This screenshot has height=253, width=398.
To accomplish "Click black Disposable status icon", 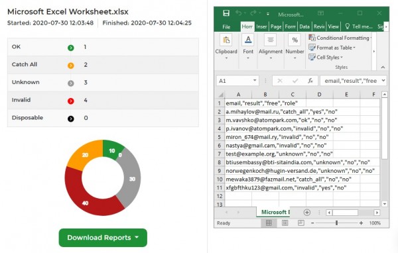I will click(71, 119).
